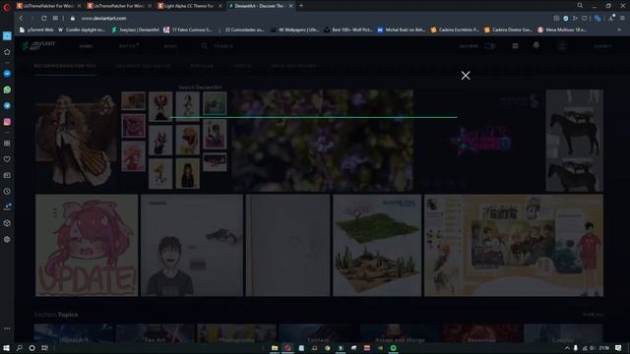Open the Opera main menu logo
The image size is (630, 354).
click(7, 7)
